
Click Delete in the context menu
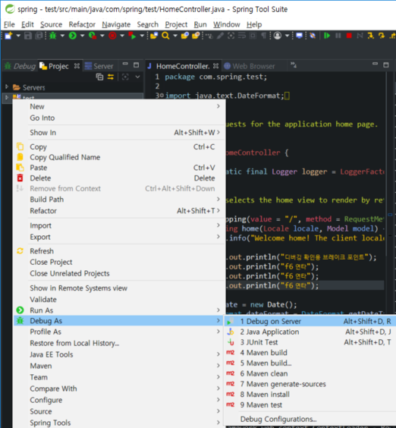pyautogui.click(x=119, y=178)
